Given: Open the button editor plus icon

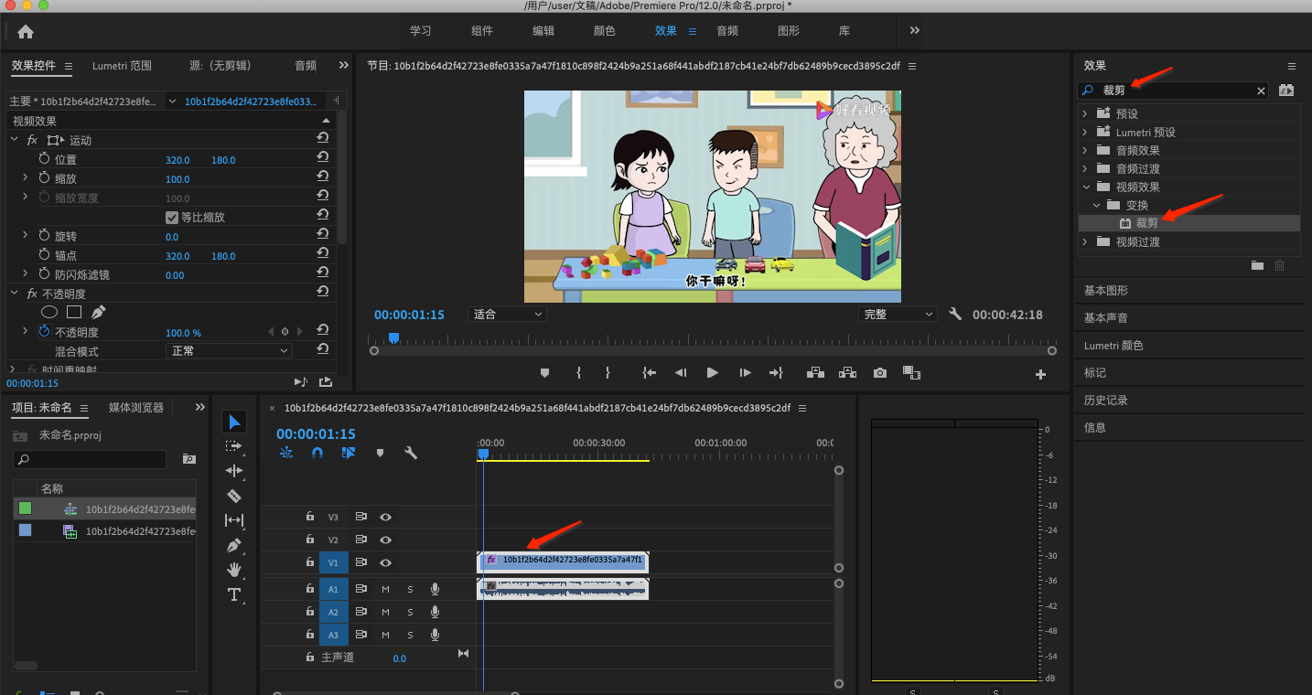Looking at the screenshot, I should pyautogui.click(x=1040, y=374).
